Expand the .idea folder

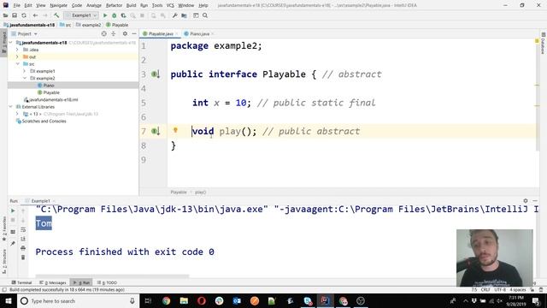[x=17, y=50]
